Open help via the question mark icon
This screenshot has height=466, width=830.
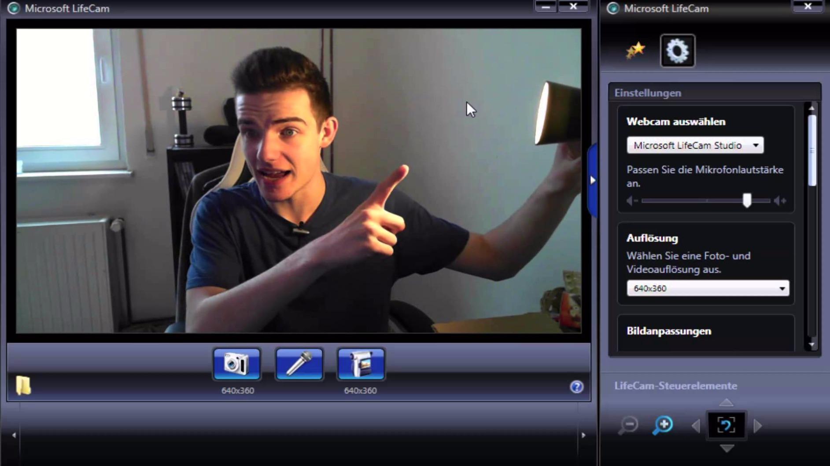click(576, 387)
